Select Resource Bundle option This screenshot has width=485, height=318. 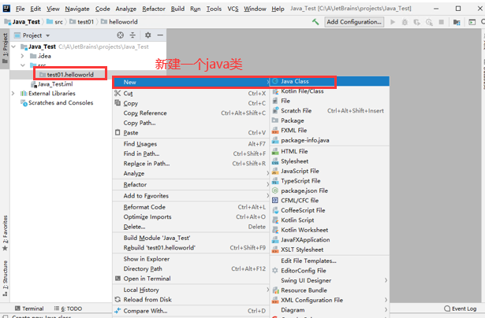point(330,290)
